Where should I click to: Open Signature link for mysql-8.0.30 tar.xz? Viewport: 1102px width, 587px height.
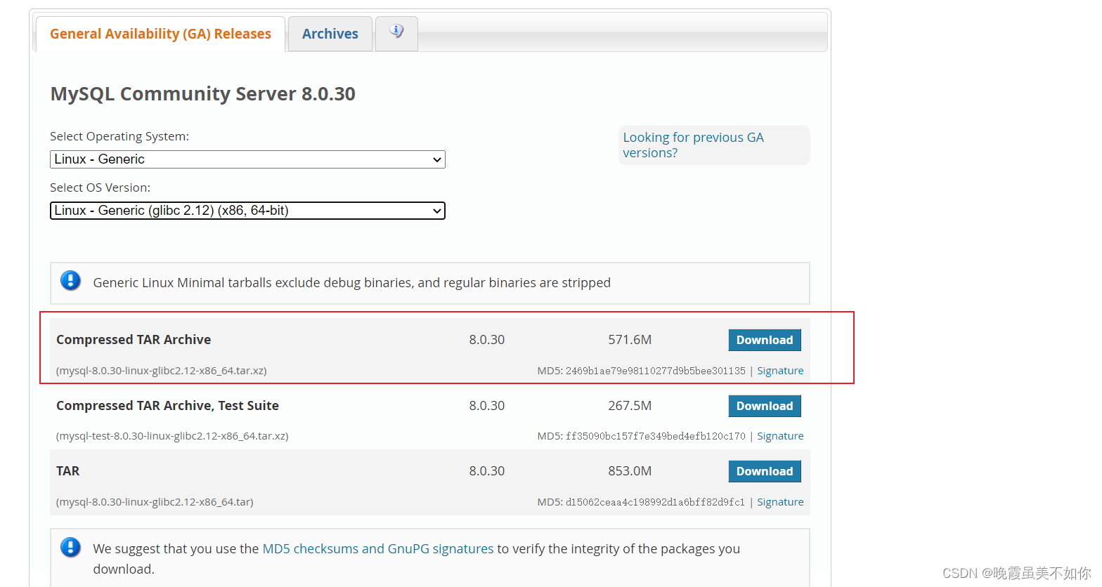tap(780, 371)
